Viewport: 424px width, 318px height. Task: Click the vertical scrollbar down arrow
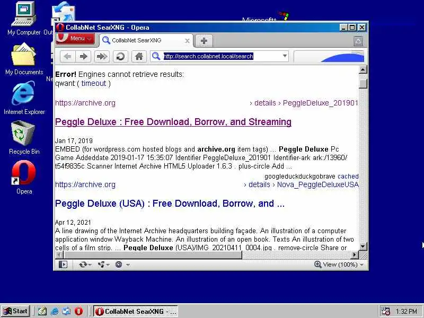tap(363, 246)
